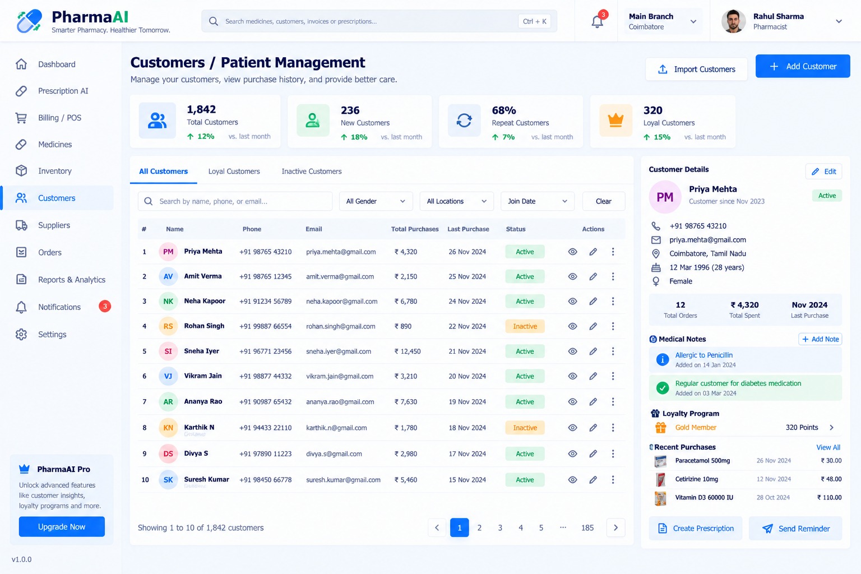Open the Join Date dropdown
The width and height of the screenshot is (861, 574).
click(x=537, y=201)
